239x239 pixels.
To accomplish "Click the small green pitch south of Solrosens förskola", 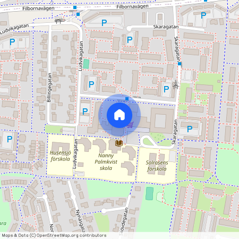I will click(149, 193).
